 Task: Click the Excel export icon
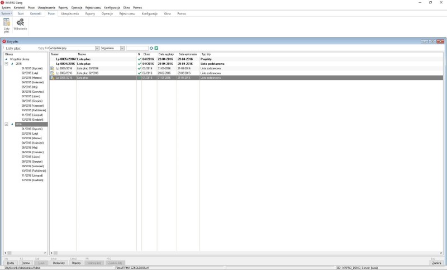coord(156,48)
